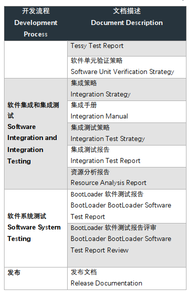The width and height of the screenshot is (192, 298).
Task: Select the Tessy Test Report cell
Action: coord(127,48)
